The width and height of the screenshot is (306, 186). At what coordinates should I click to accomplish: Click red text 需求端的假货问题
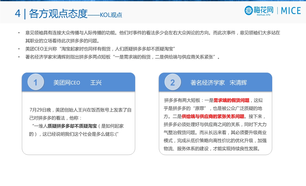(x=231, y=100)
